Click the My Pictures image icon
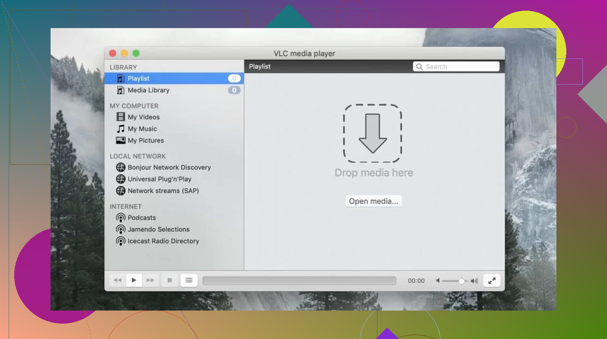 pyautogui.click(x=121, y=140)
